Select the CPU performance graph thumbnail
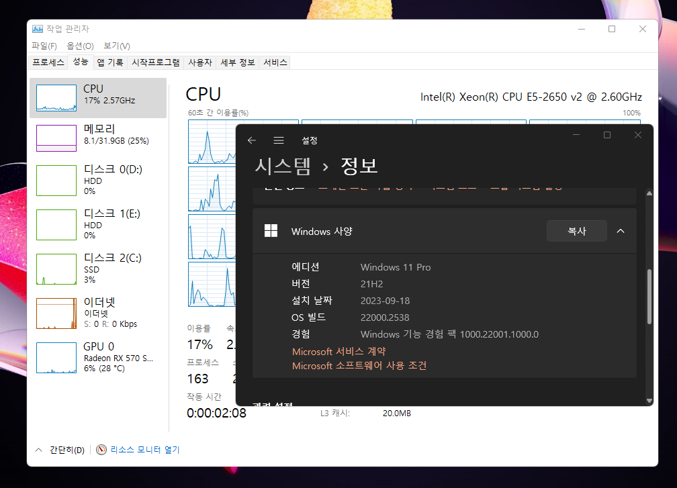 pos(56,98)
